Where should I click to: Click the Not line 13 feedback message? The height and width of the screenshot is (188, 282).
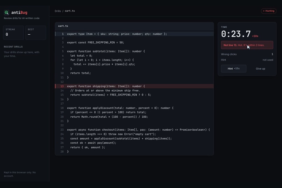click(x=247, y=45)
